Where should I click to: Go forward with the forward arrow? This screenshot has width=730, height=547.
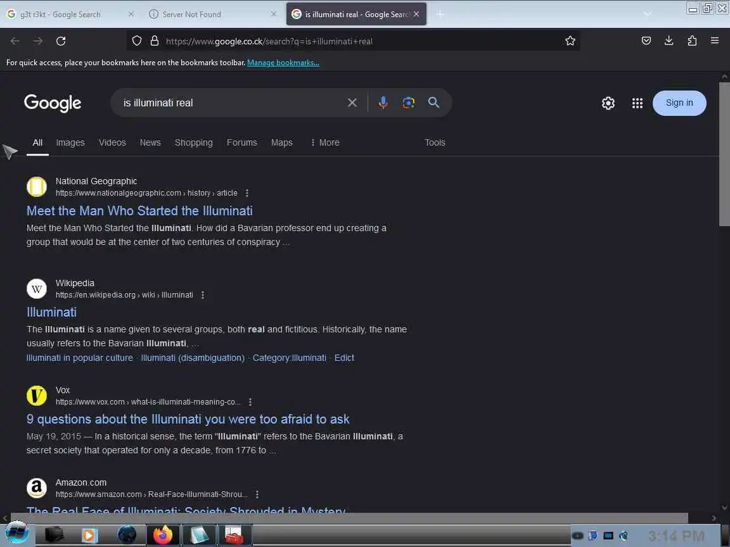click(38, 41)
